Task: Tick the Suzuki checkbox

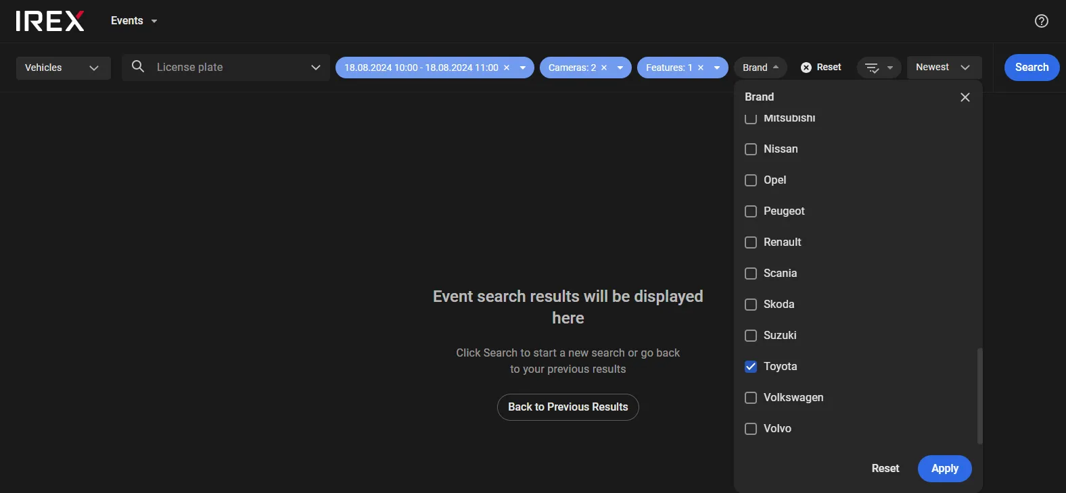Action: click(x=751, y=336)
